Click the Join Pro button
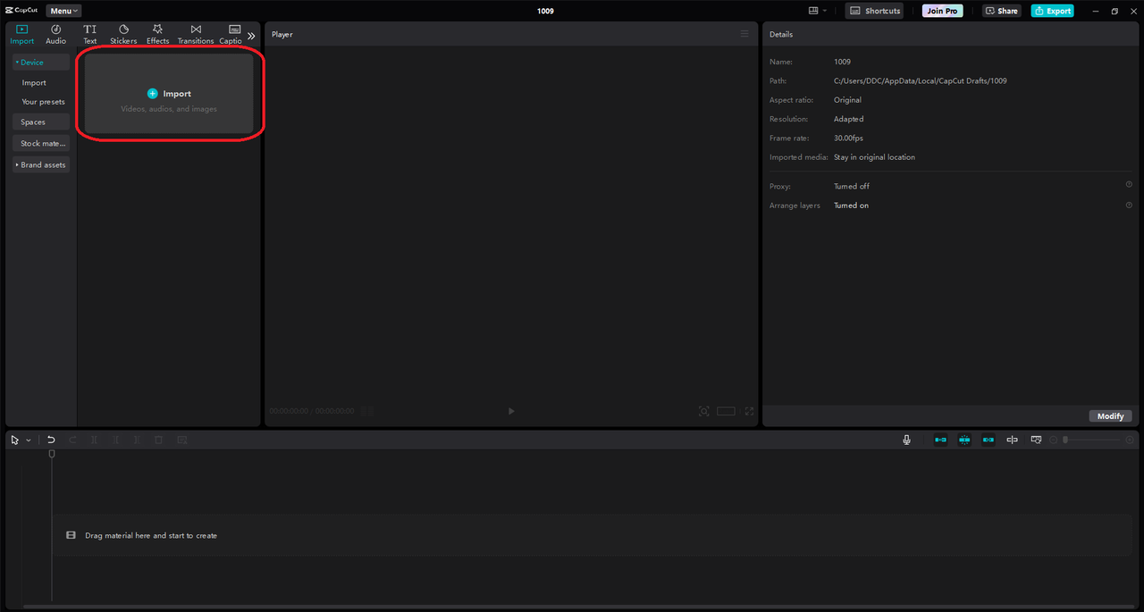This screenshot has height=612, width=1144. click(x=943, y=11)
